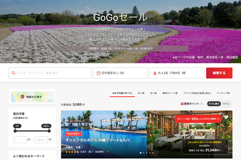
Task: Click the 0円 slider handle in 宿泊予算
Action: click(15, 131)
